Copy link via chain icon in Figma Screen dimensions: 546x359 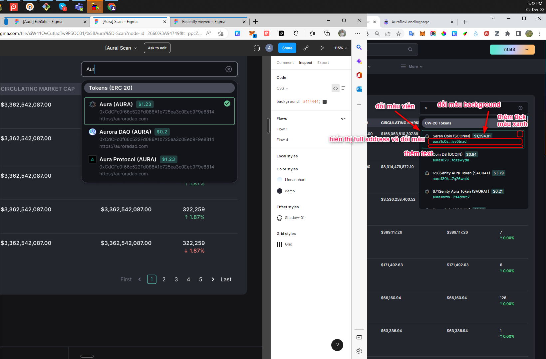click(x=306, y=48)
